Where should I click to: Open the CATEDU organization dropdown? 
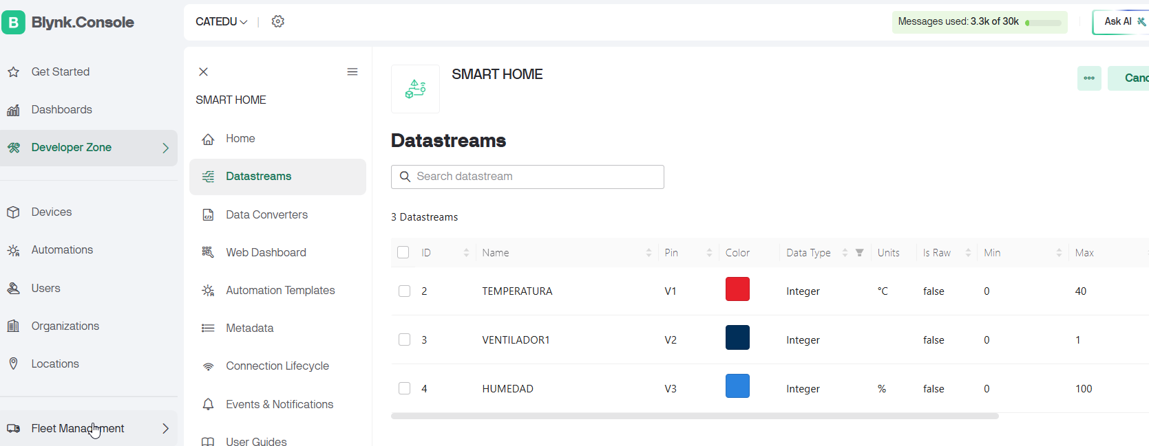pyautogui.click(x=221, y=21)
